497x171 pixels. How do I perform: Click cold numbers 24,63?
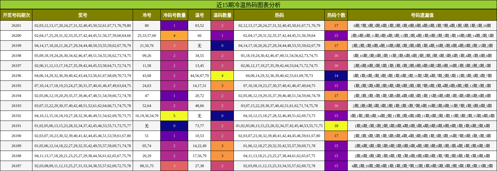147,86
